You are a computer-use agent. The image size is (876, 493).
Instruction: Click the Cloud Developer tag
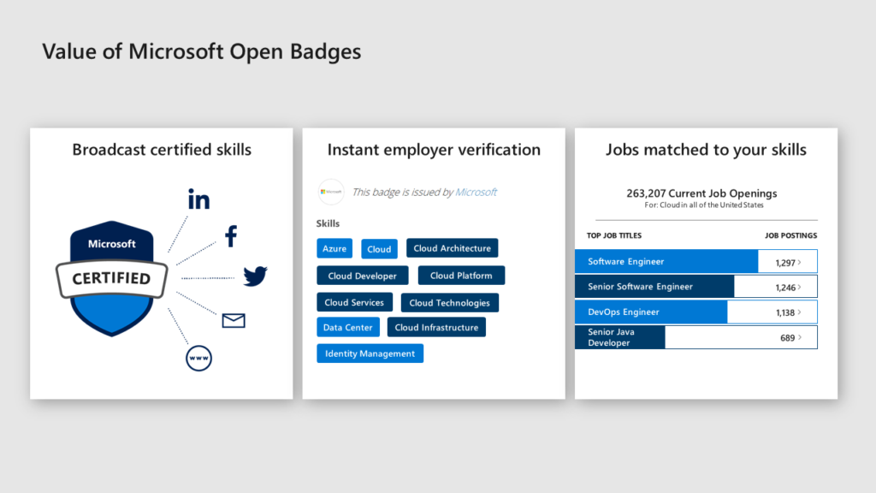[x=362, y=276]
